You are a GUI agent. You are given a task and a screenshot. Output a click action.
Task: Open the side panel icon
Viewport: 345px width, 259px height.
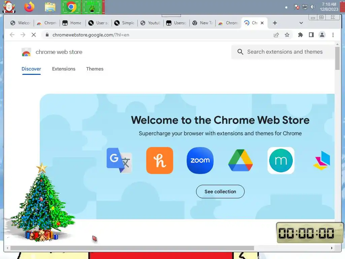click(x=311, y=35)
